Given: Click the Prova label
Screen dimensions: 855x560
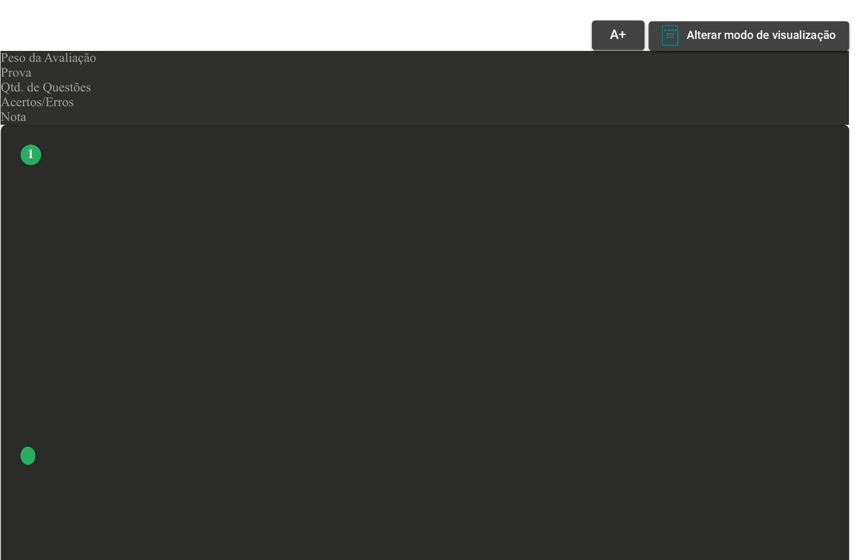Looking at the screenshot, I should point(16,73).
